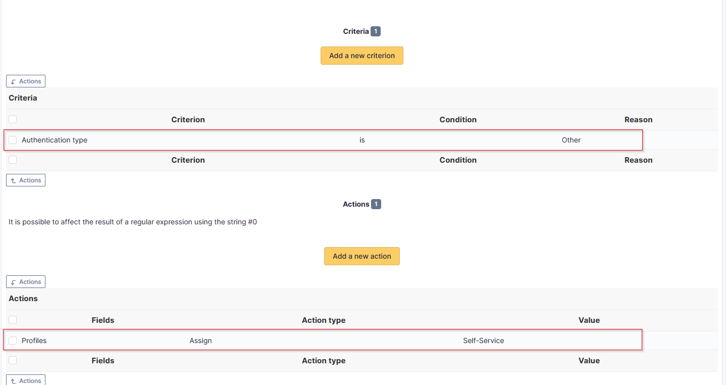Screen dimensions: 727x385
Task: Toggle select-all checkbox in Actions top header
Action: coord(13,320)
